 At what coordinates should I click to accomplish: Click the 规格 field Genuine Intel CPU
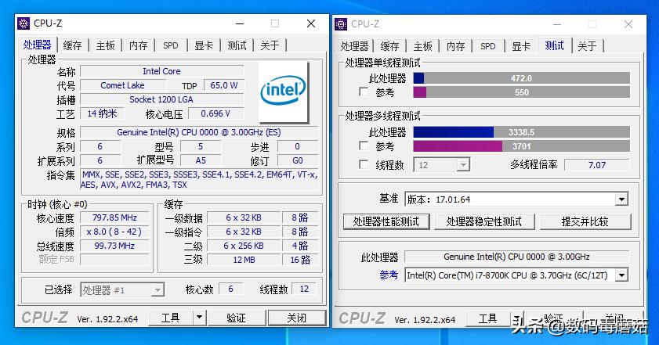pyautogui.click(x=199, y=132)
